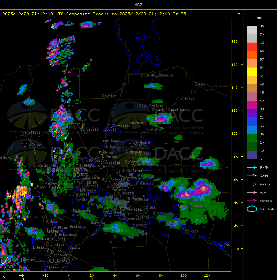Click the white 30HM arrow in legend
Image resolution: width=277 pixels, height=280 pixels.
click(x=252, y=176)
